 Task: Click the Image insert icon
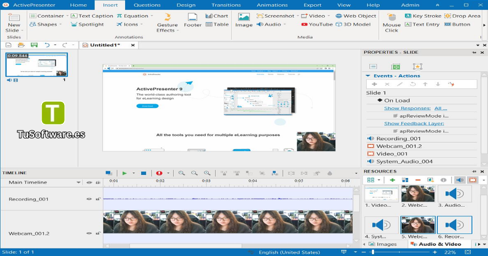[x=243, y=20]
